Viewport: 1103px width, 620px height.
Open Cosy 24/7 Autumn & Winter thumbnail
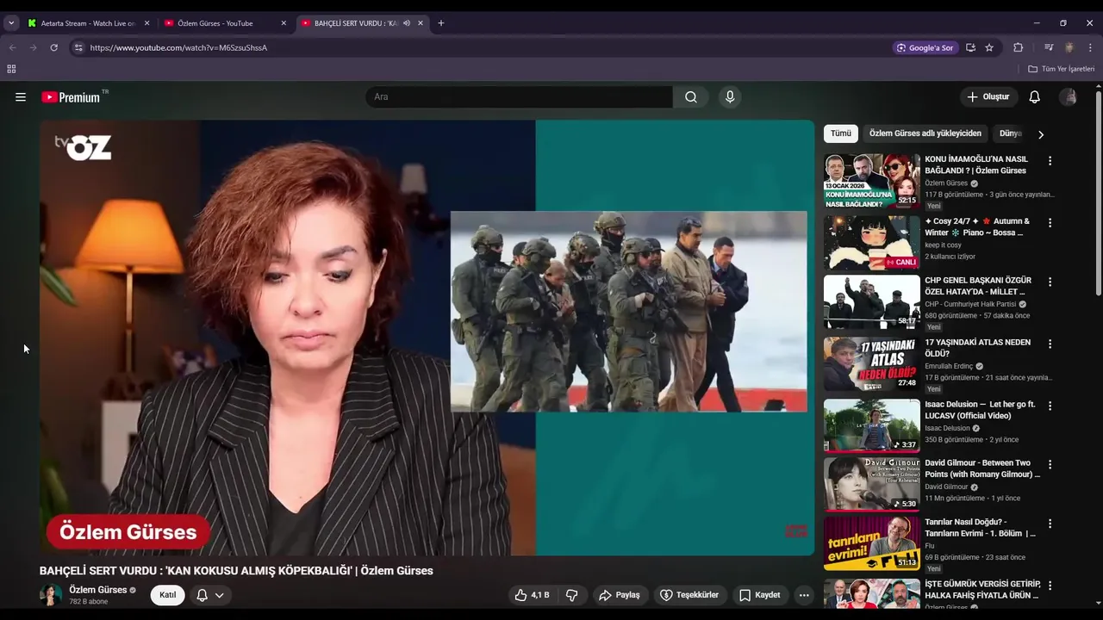872,243
